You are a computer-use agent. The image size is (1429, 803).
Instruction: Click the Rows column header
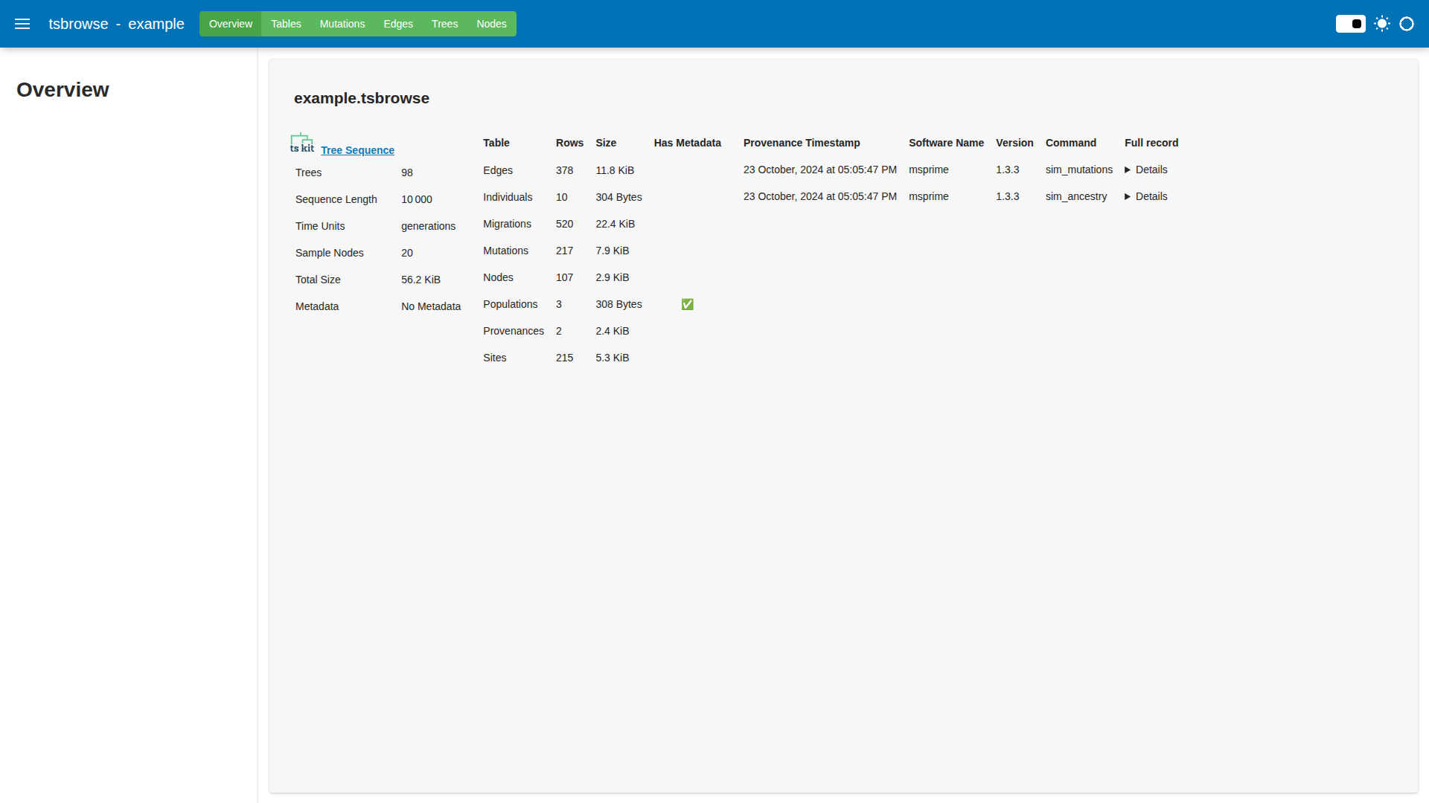(569, 143)
